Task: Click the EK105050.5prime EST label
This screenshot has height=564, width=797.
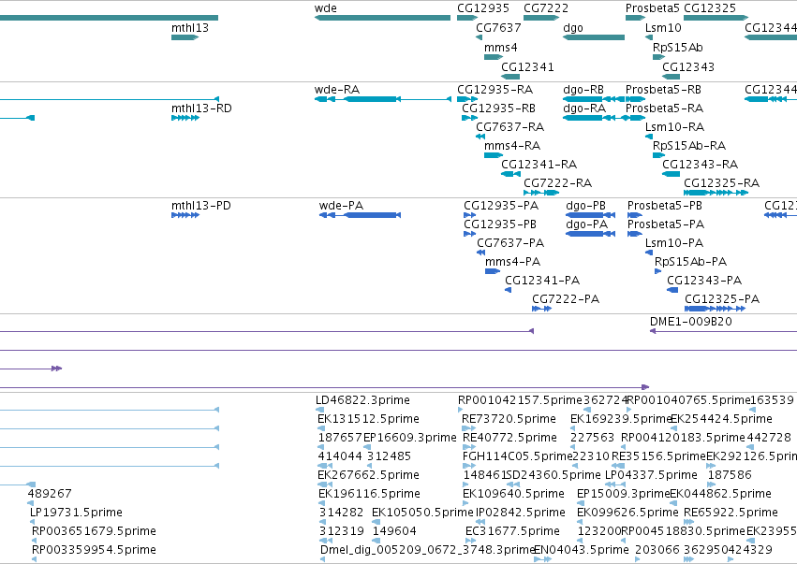Action: pyautogui.click(x=423, y=513)
